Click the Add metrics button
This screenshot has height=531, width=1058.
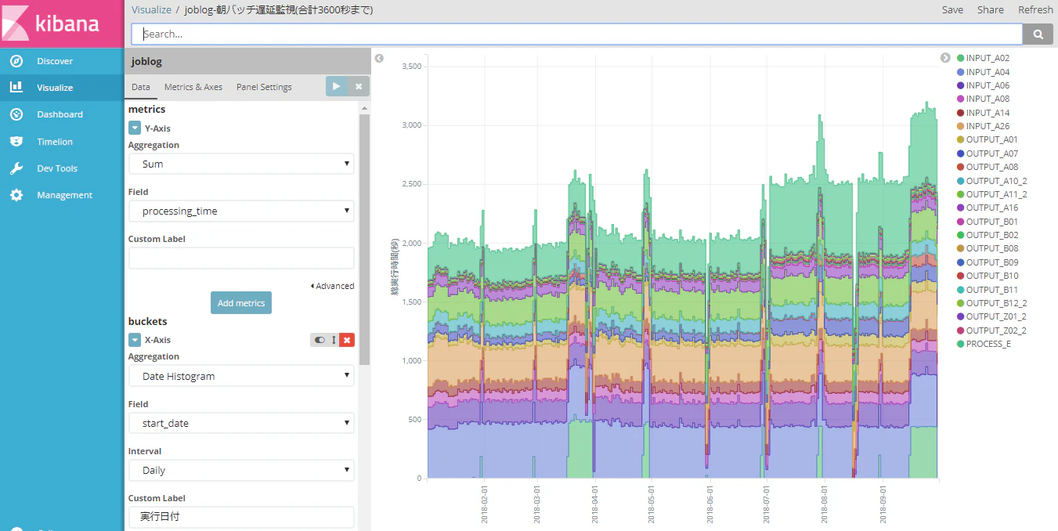(x=241, y=303)
